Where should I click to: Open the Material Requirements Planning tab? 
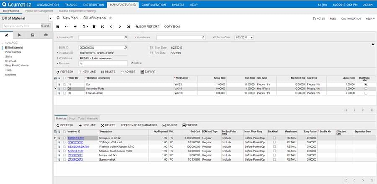[x=77, y=11]
